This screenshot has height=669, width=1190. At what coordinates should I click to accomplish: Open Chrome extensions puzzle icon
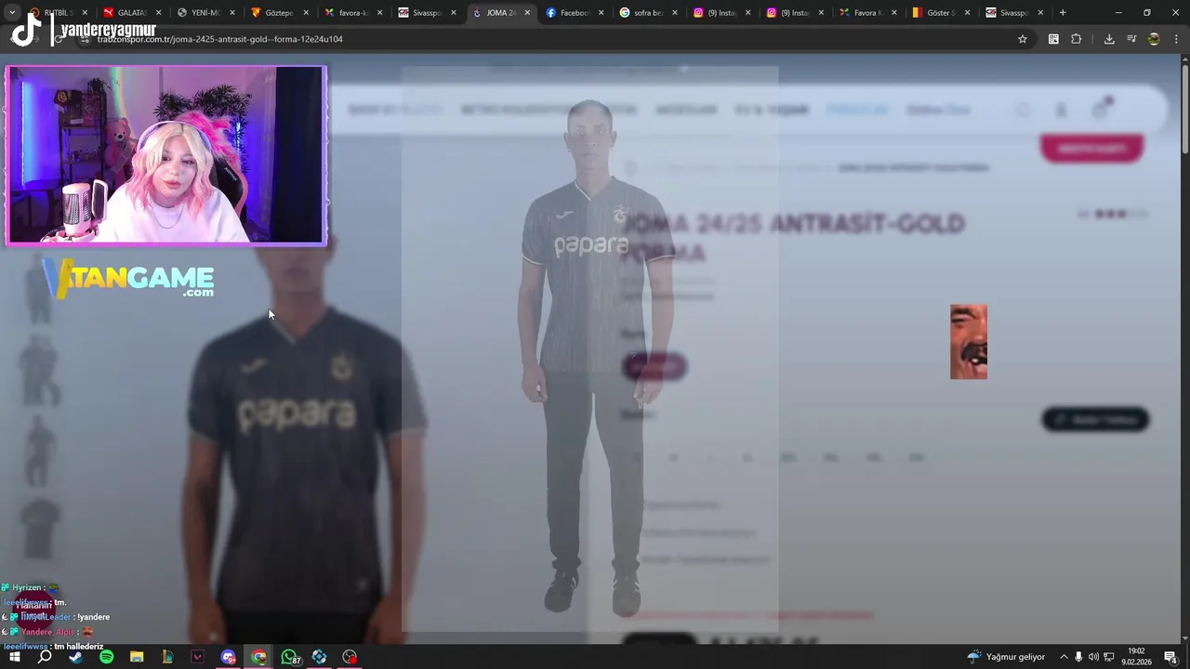click(1077, 39)
